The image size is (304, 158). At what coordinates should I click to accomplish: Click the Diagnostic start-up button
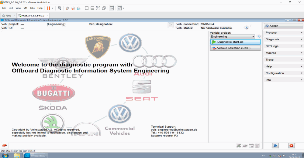coord(235,42)
